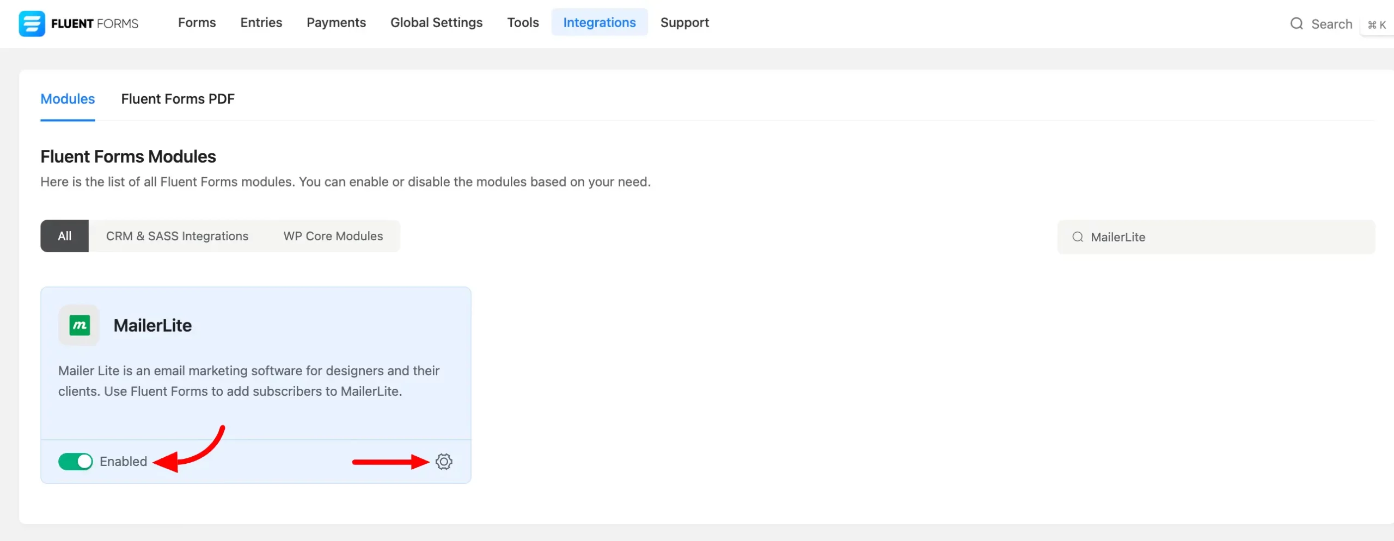Disable the MailerLite module toggle
Image resolution: width=1394 pixels, height=541 pixels.
pyautogui.click(x=76, y=462)
